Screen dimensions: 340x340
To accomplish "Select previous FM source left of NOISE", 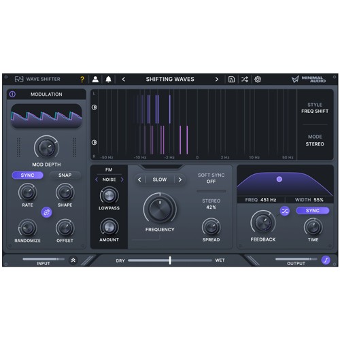I will point(97,180).
